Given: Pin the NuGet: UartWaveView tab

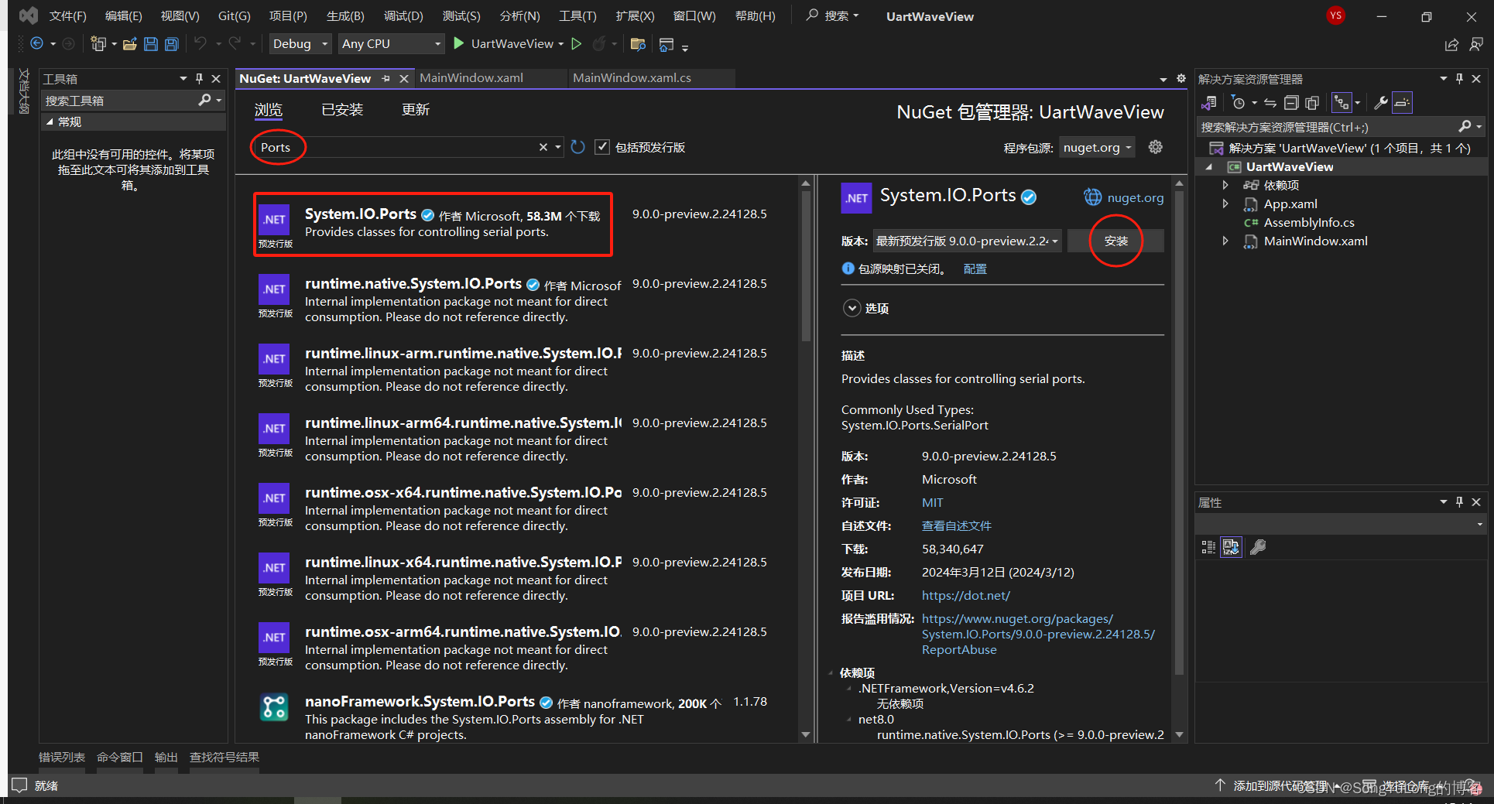Looking at the screenshot, I should pyautogui.click(x=385, y=78).
